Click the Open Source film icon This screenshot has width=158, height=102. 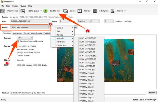(x=3, y=11)
